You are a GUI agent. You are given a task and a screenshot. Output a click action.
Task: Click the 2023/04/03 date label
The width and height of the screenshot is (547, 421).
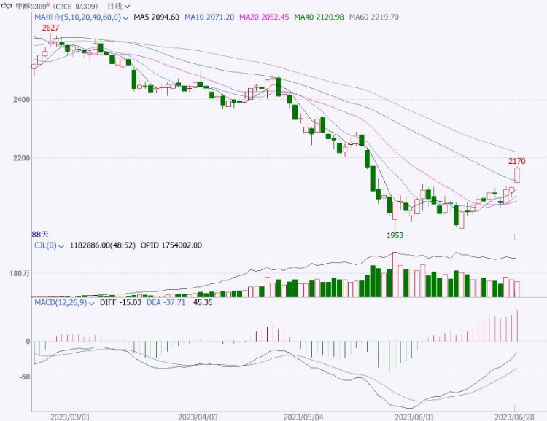point(198,417)
